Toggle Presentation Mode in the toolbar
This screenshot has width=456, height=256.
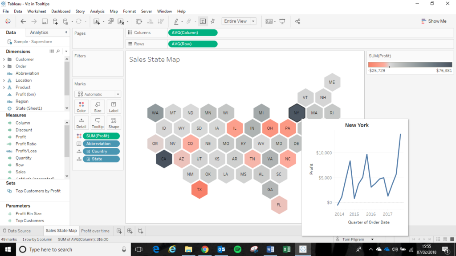point(281,21)
